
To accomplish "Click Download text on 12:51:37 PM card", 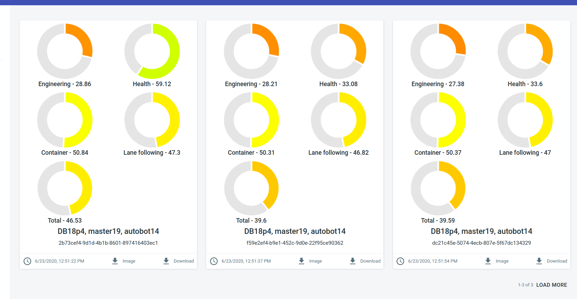I will pos(370,261).
